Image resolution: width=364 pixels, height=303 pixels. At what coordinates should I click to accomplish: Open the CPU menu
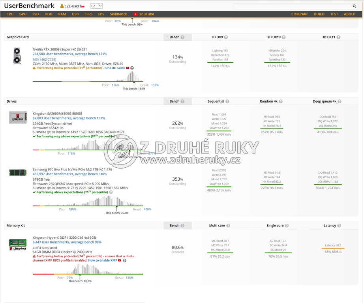(10, 14)
